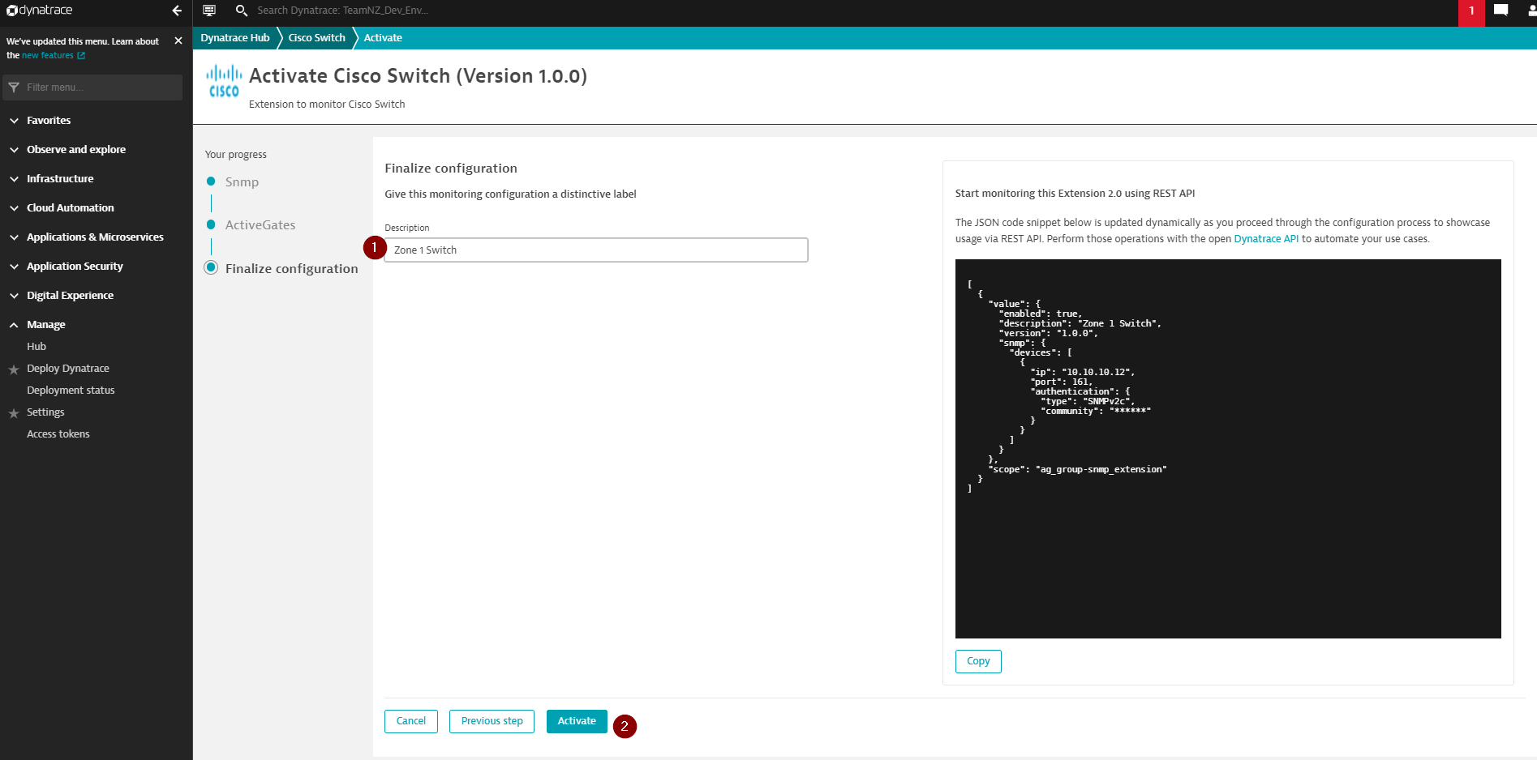Viewport: 1537px width, 760px height.
Task: Click the Description field with Zone 1 Switch
Action: tap(596, 250)
